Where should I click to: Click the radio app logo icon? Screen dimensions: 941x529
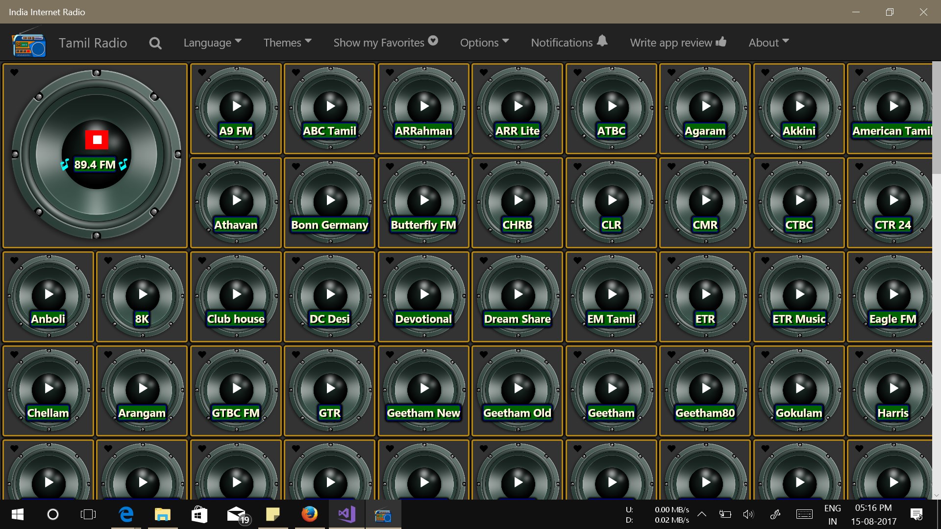(29, 44)
